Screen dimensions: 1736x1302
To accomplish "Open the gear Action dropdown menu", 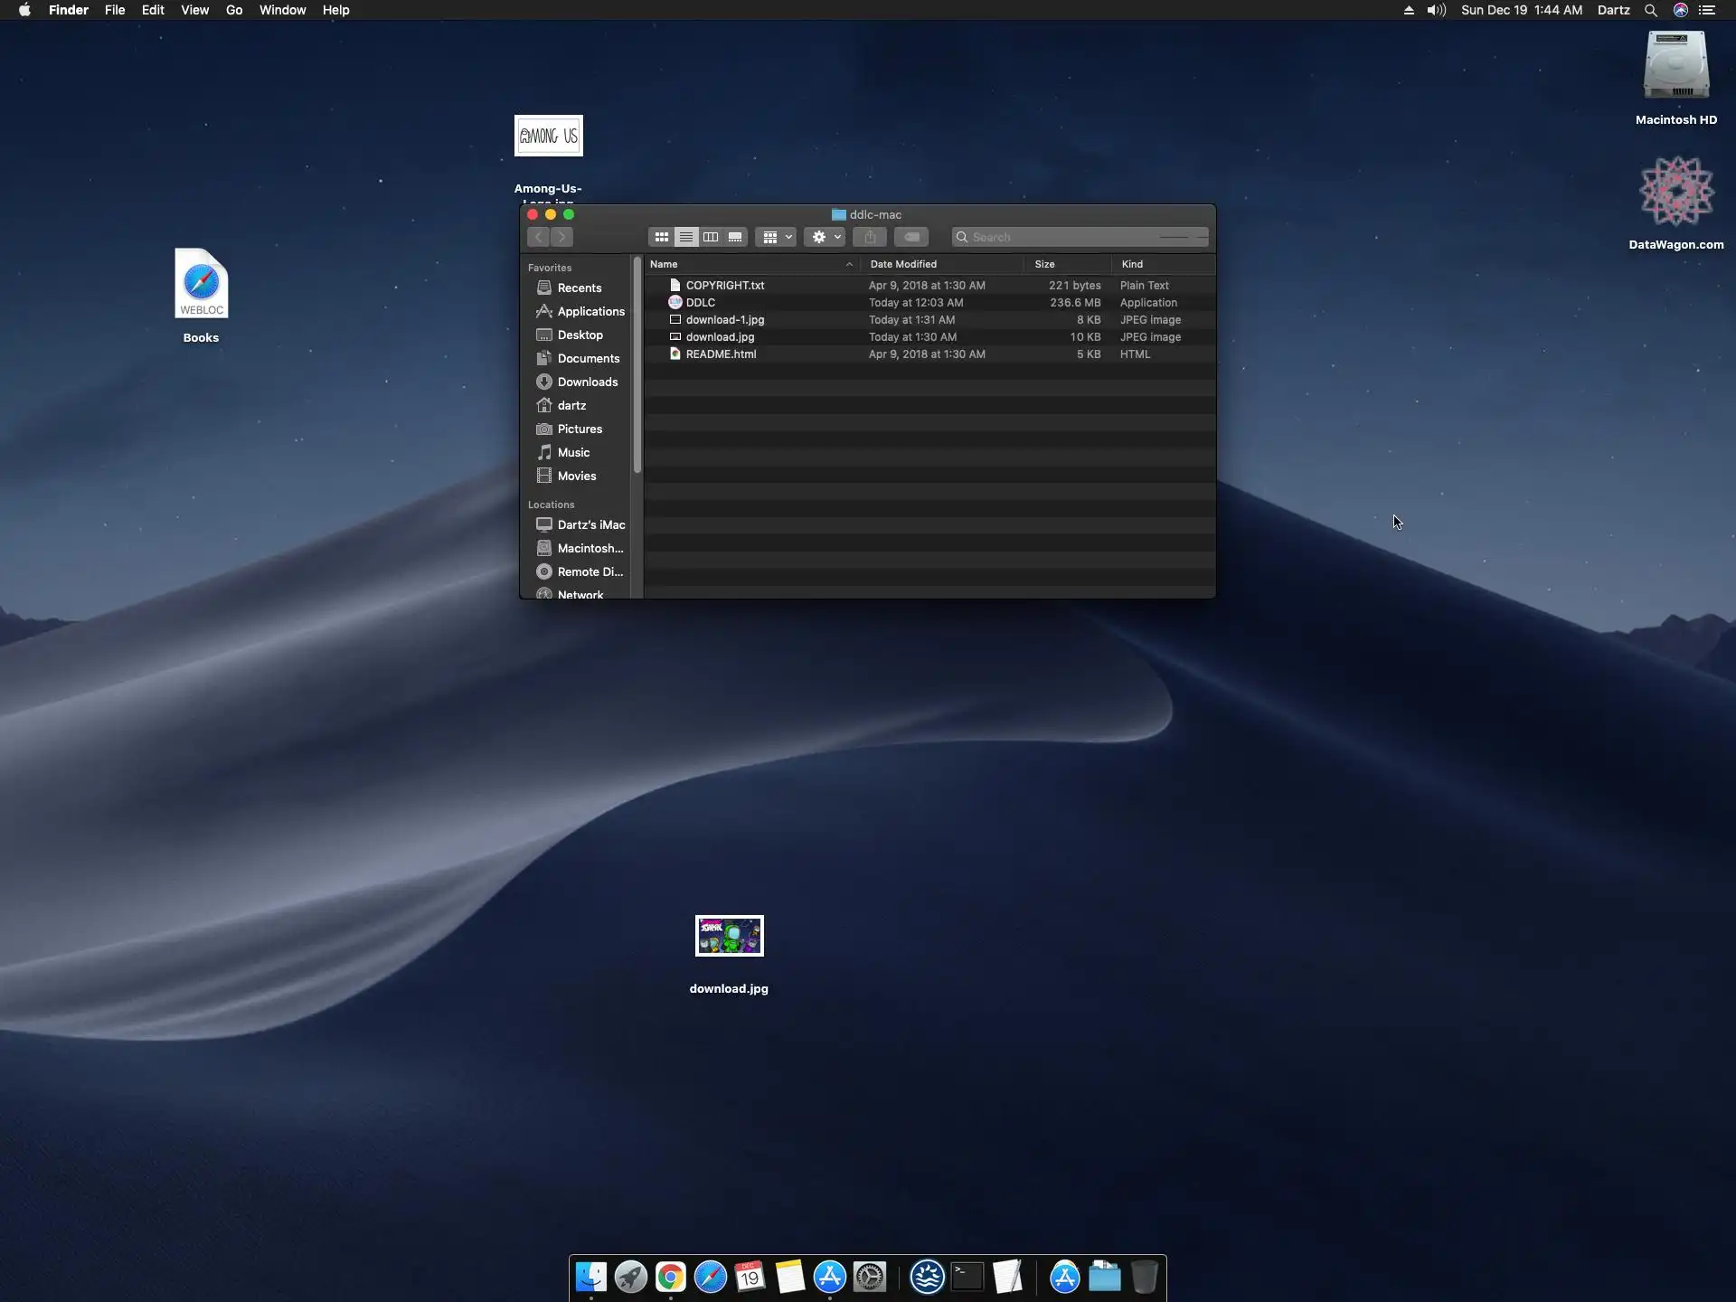I will (x=825, y=237).
